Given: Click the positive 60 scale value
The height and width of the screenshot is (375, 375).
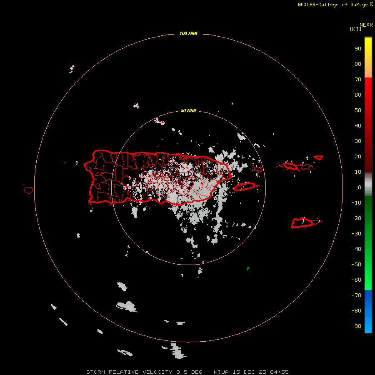Looking at the screenshot, I should tap(358, 95).
